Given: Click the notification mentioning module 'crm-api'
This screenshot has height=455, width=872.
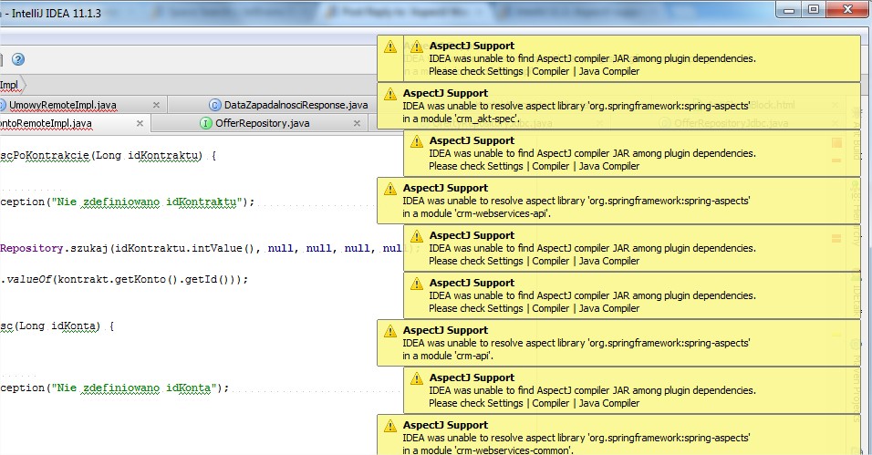Looking at the screenshot, I should [619, 343].
